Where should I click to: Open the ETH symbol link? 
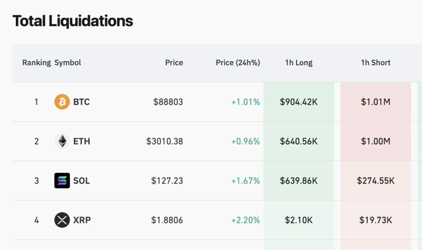81,141
